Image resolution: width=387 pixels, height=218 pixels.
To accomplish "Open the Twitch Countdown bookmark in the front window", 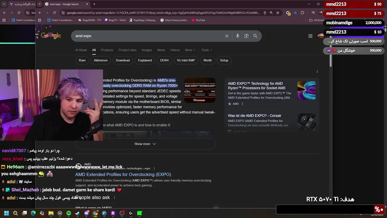I will (x=60, y=20).
